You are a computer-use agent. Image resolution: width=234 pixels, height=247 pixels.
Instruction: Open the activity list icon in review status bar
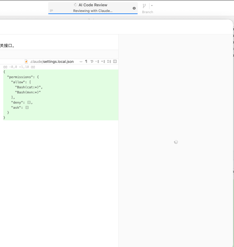pos(51,11)
